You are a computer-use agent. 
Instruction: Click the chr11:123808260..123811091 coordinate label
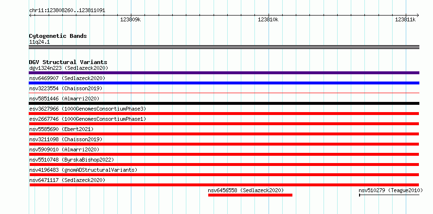click(67, 11)
